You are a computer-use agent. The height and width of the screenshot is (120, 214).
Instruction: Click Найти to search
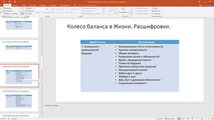point(155,8)
